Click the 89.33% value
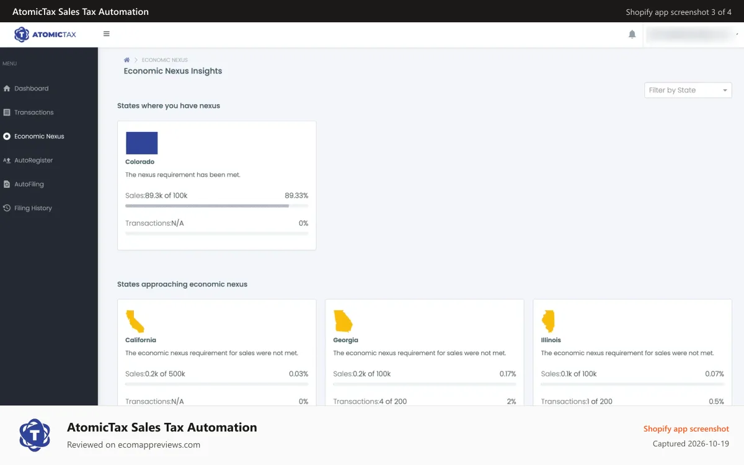The image size is (744, 465). click(296, 195)
